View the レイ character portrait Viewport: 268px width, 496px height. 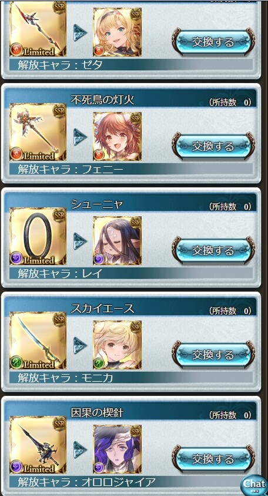click(117, 240)
